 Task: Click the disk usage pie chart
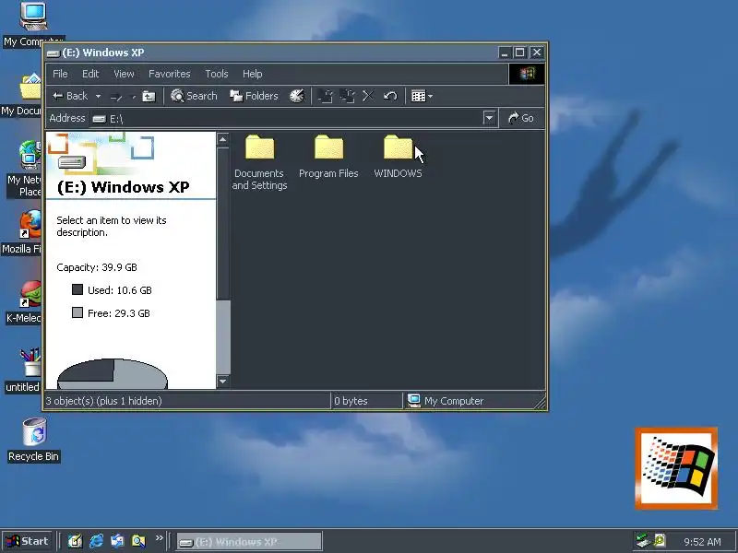[x=113, y=374]
